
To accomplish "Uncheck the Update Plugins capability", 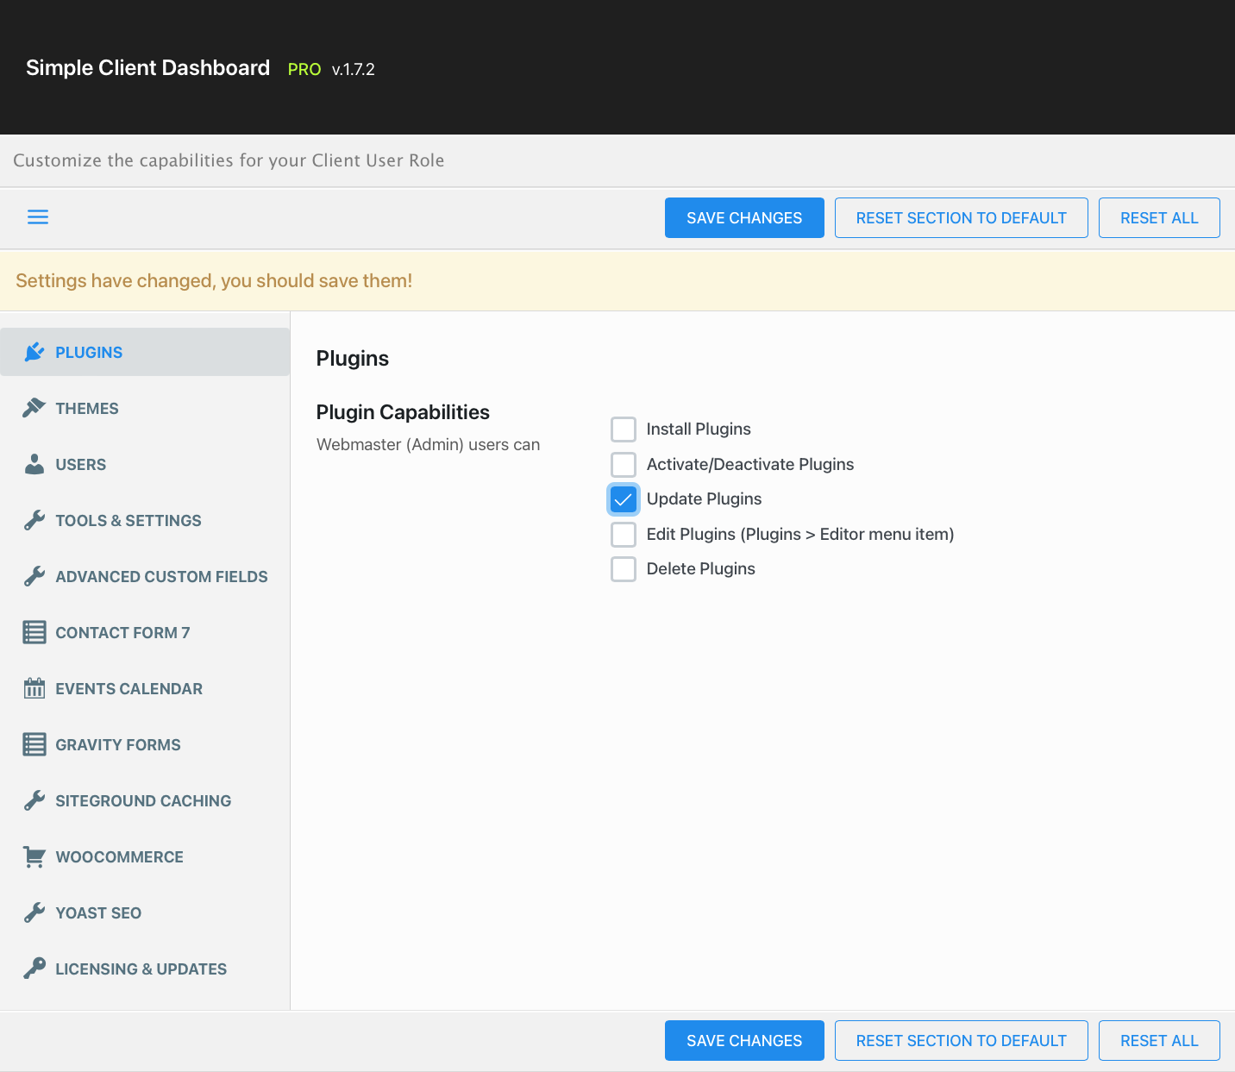I will click(623, 498).
